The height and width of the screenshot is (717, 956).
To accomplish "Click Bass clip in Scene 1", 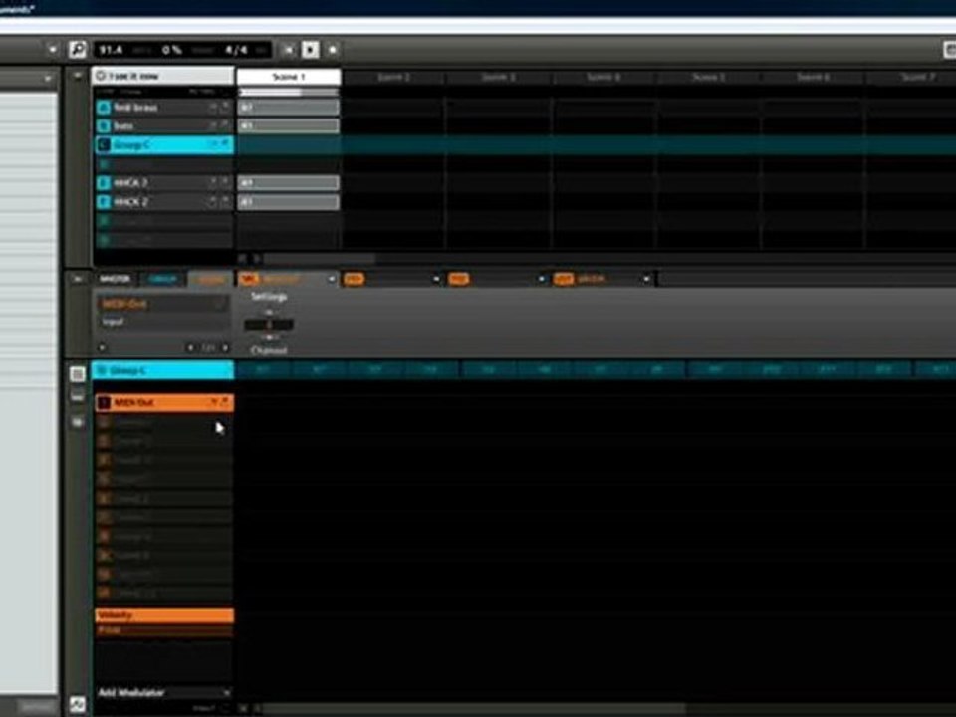I will (x=289, y=126).
